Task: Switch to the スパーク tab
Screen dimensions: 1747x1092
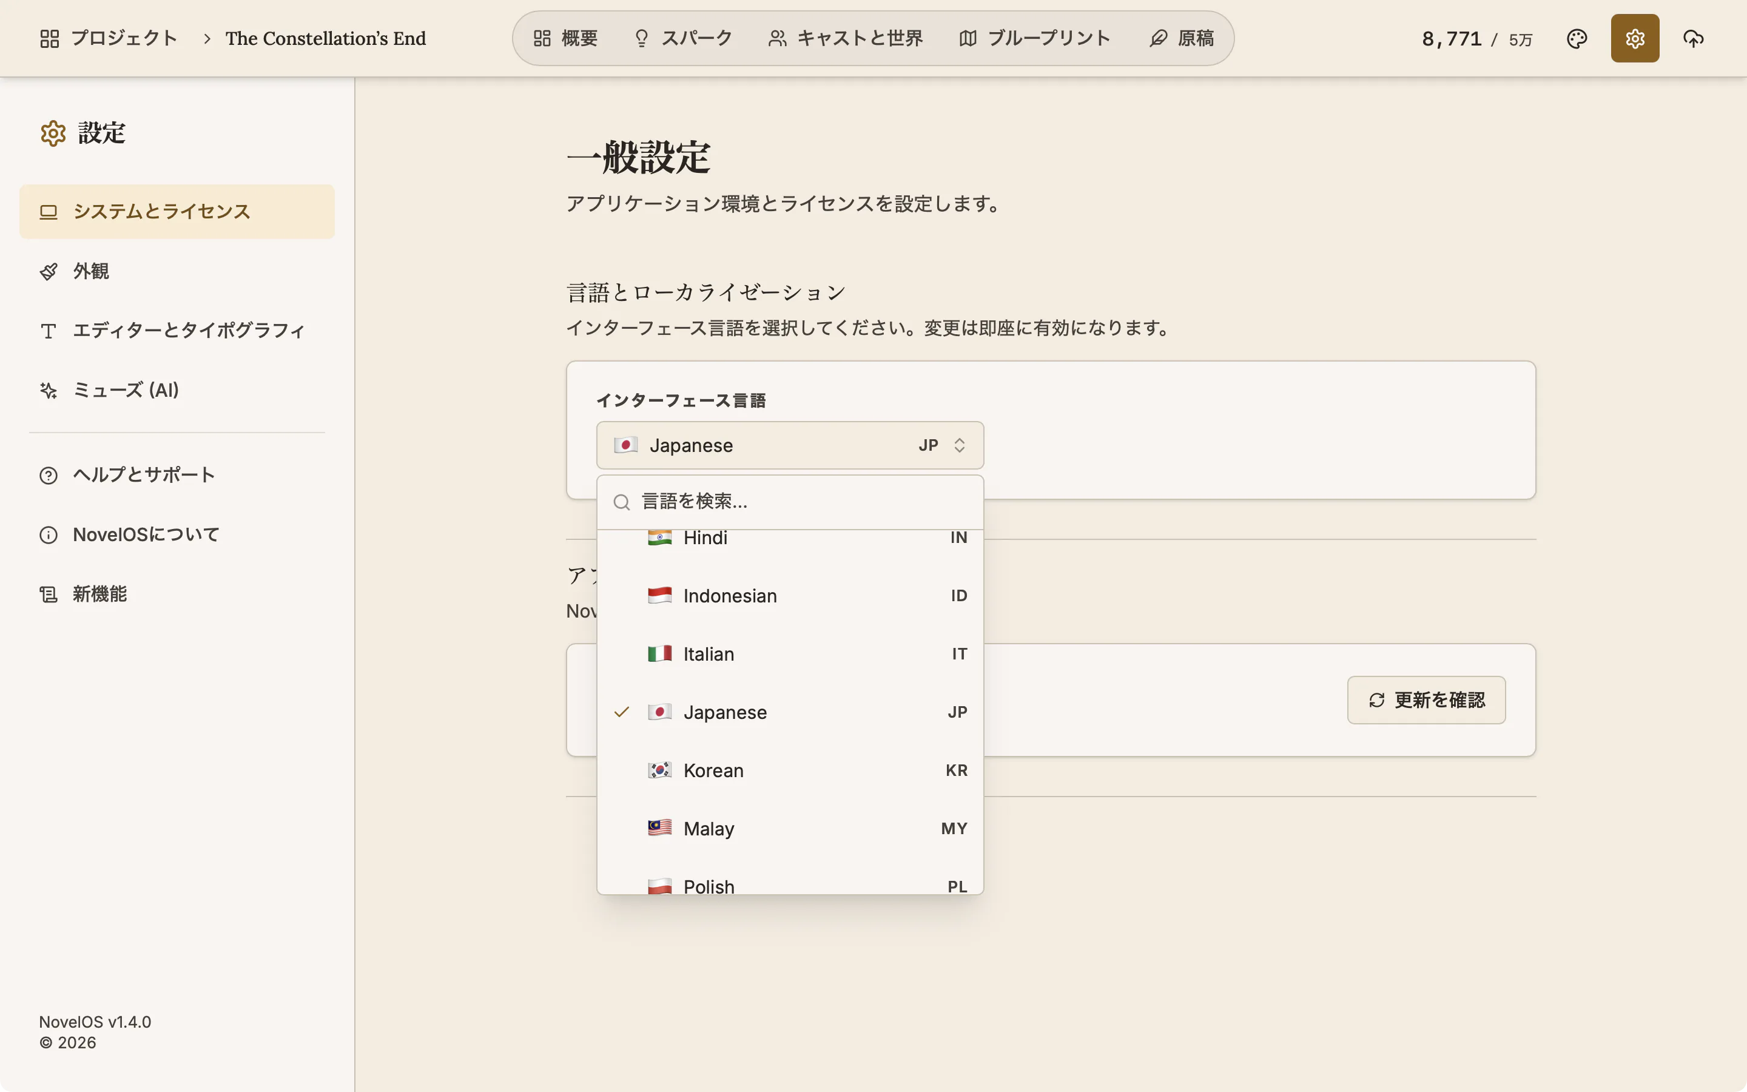Action: [x=683, y=38]
